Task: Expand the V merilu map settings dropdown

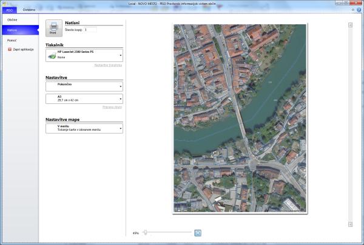Action: 121,128
